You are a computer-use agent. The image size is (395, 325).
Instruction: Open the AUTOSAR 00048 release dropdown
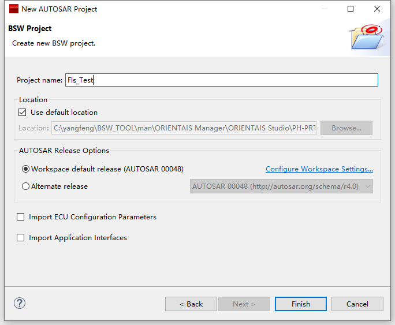pyautogui.click(x=281, y=186)
